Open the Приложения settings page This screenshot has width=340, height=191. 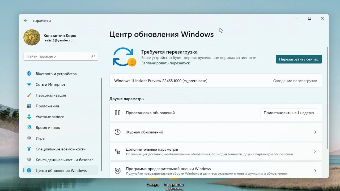tap(61, 106)
